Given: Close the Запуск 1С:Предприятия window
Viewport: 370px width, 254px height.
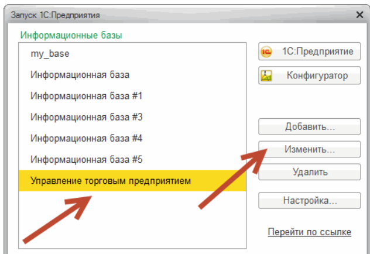Looking at the screenshot, I should (359, 13).
